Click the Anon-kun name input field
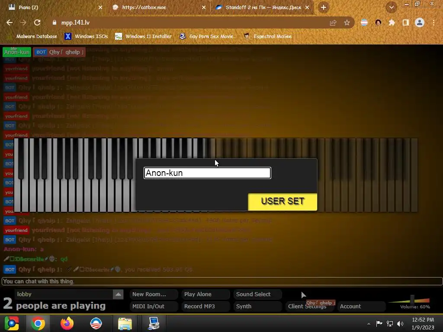This screenshot has width=443, height=332. tap(207, 173)
